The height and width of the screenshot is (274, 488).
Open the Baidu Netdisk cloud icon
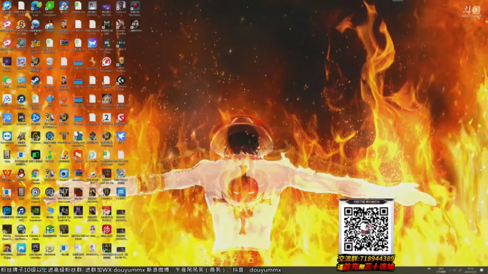(7, 99)
